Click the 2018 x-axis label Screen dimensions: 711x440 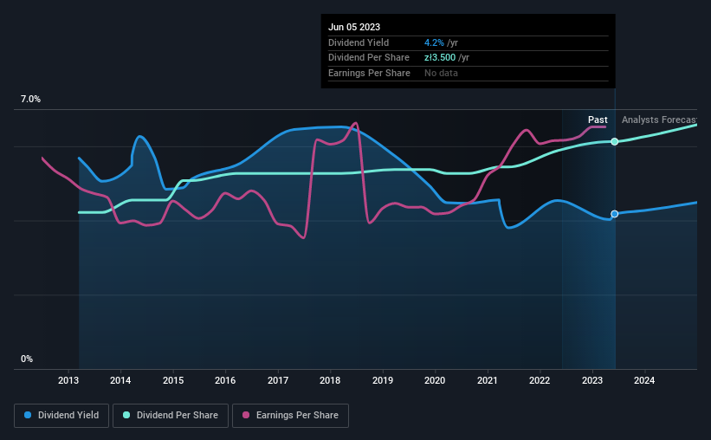330,380
